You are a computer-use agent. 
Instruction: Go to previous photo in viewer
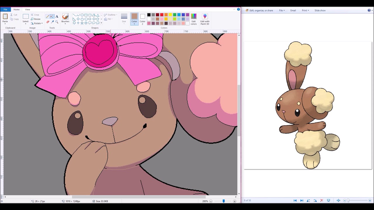pyautogui.click(x=295, y=200)
